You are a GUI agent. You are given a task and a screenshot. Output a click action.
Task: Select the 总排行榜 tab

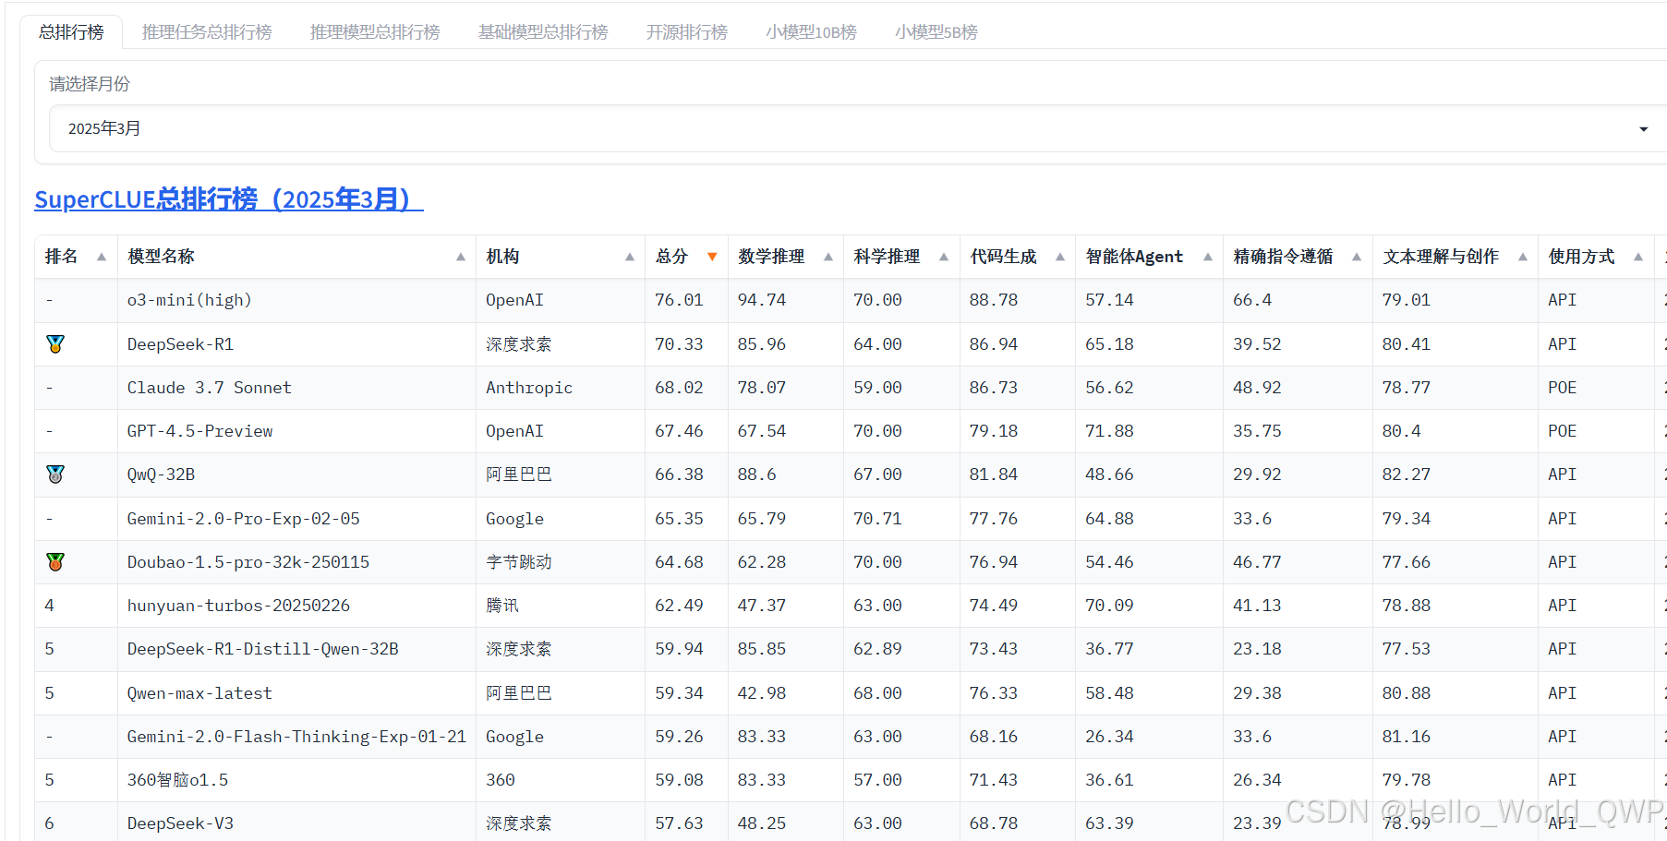(x=71, y=32)
